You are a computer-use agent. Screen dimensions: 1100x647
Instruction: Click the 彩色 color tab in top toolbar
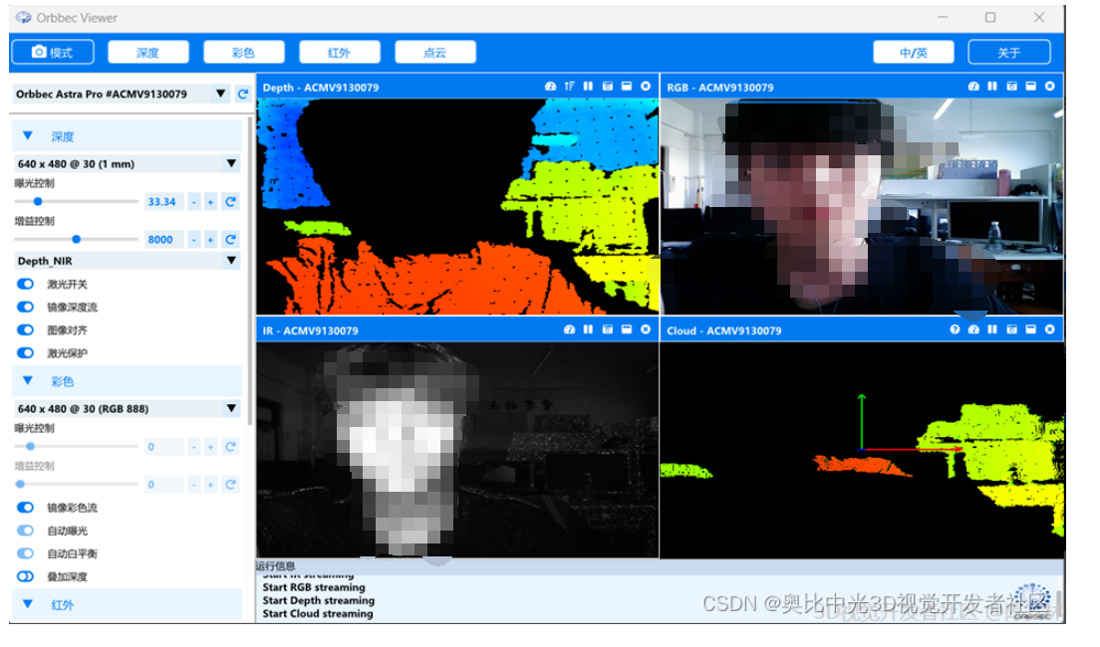pos(244,53)
